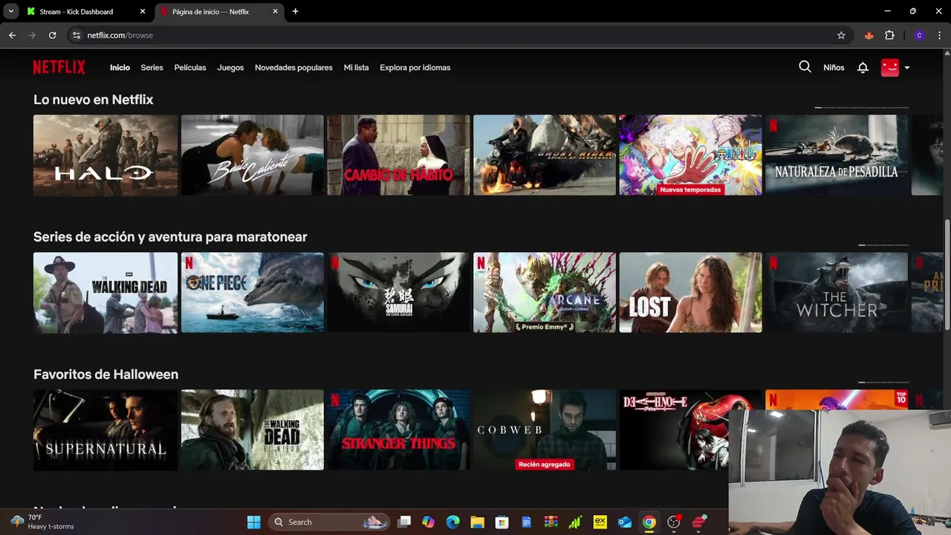Open the Chrome profile C avatar

(919, 35)
